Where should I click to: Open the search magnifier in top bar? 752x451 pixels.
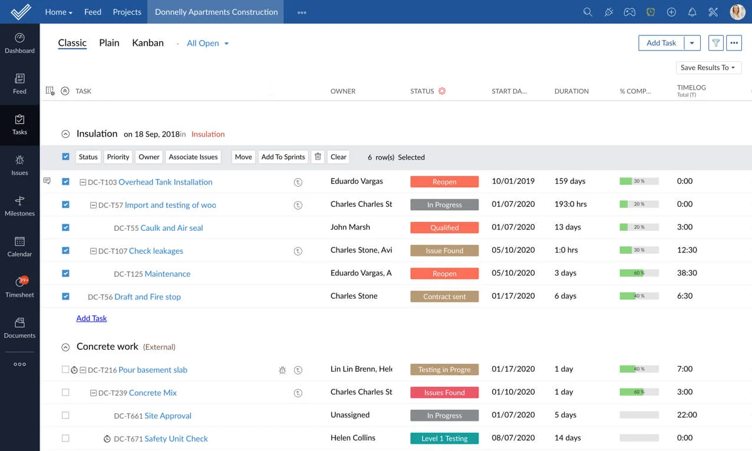tap(588, 12)
